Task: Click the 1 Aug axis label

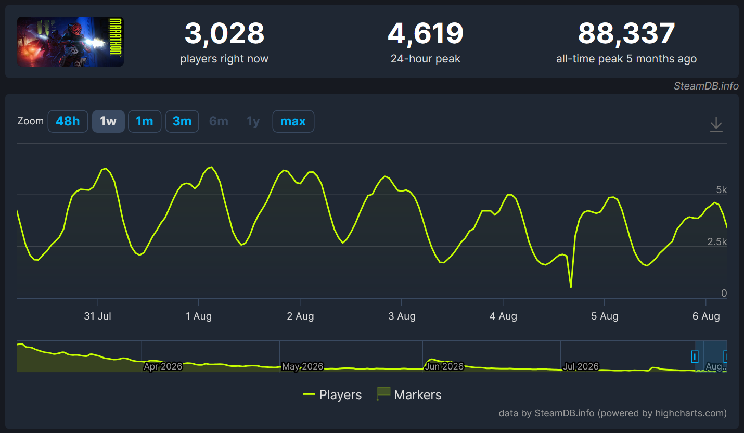Action: (199, 316)
